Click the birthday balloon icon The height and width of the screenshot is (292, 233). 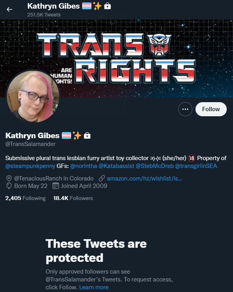coord(9,186)
